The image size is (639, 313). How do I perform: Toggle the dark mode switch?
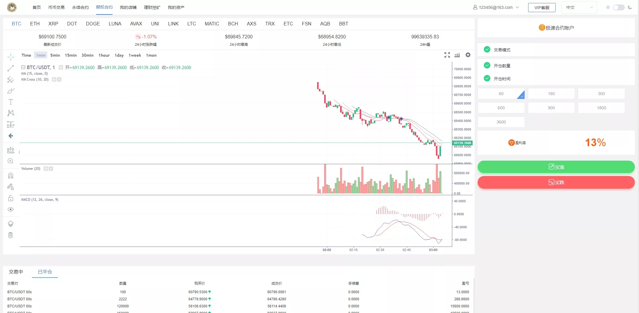619,7
